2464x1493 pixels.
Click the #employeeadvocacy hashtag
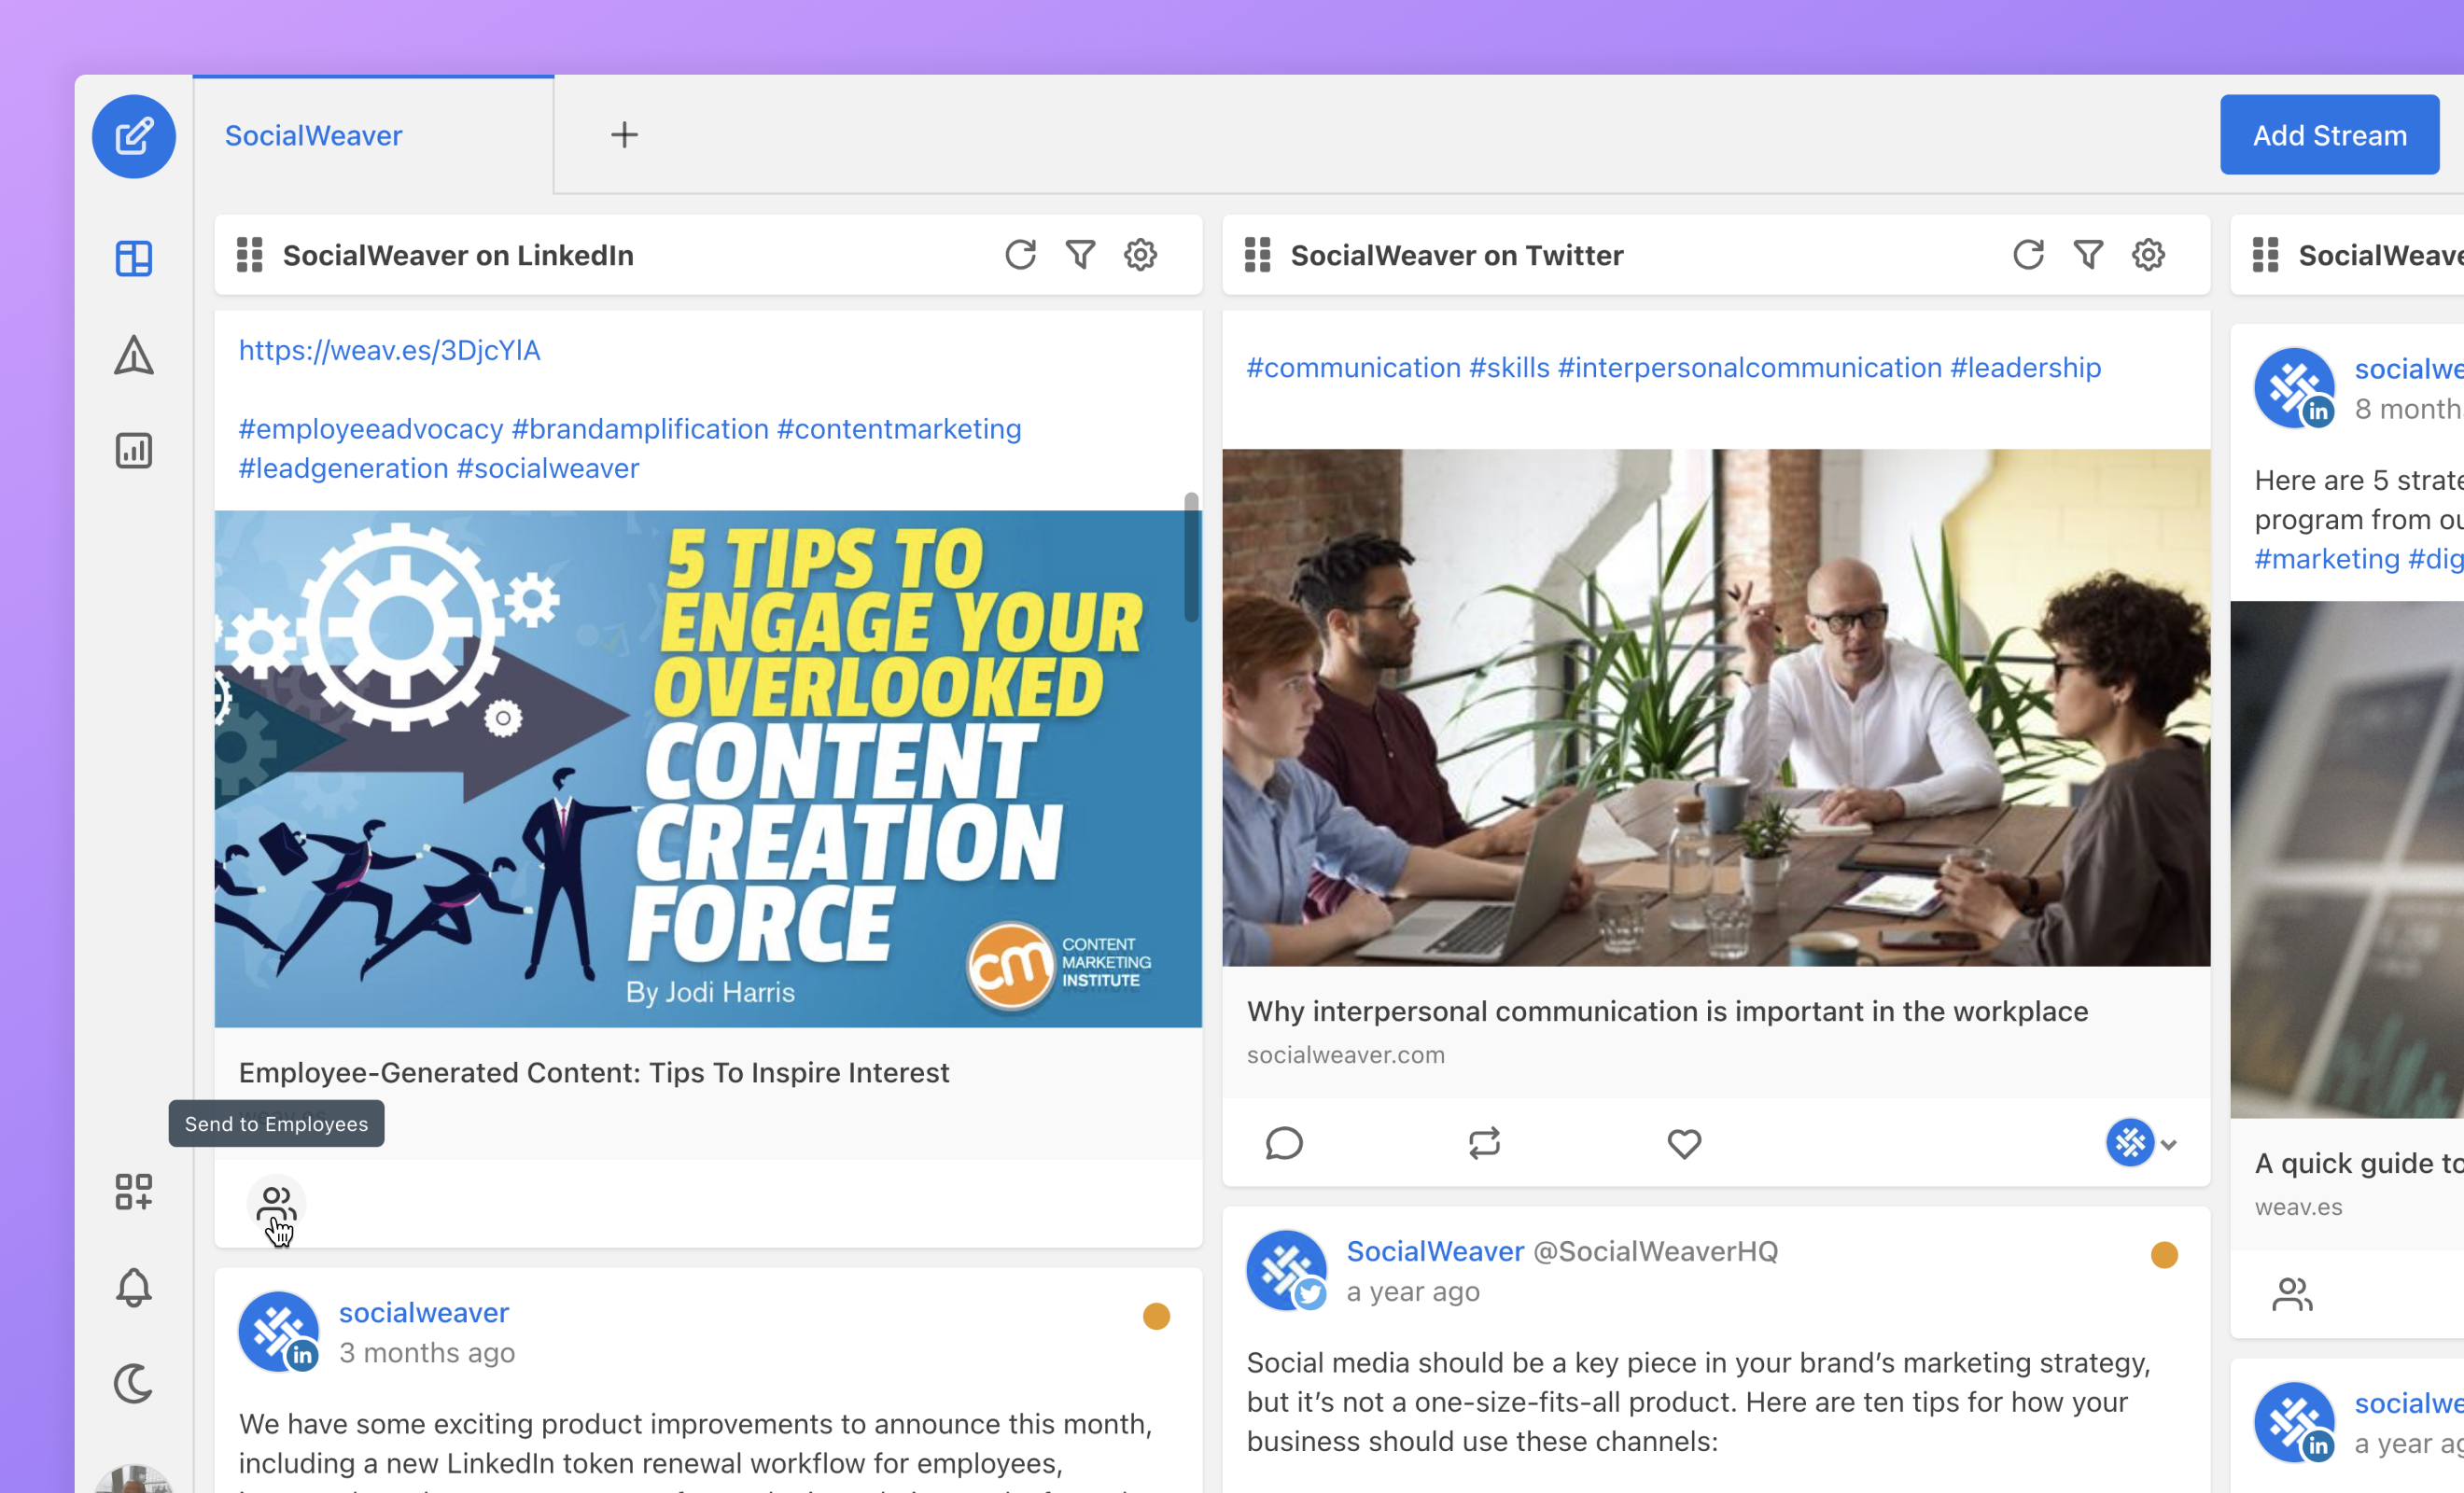(371, 429)
